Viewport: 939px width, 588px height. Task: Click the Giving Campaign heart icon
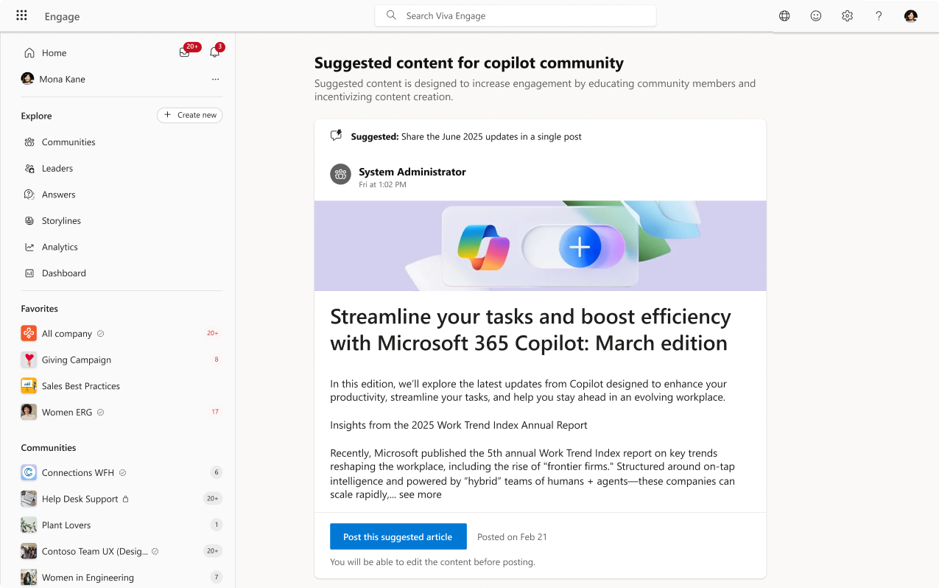click(x=29, y=360)
